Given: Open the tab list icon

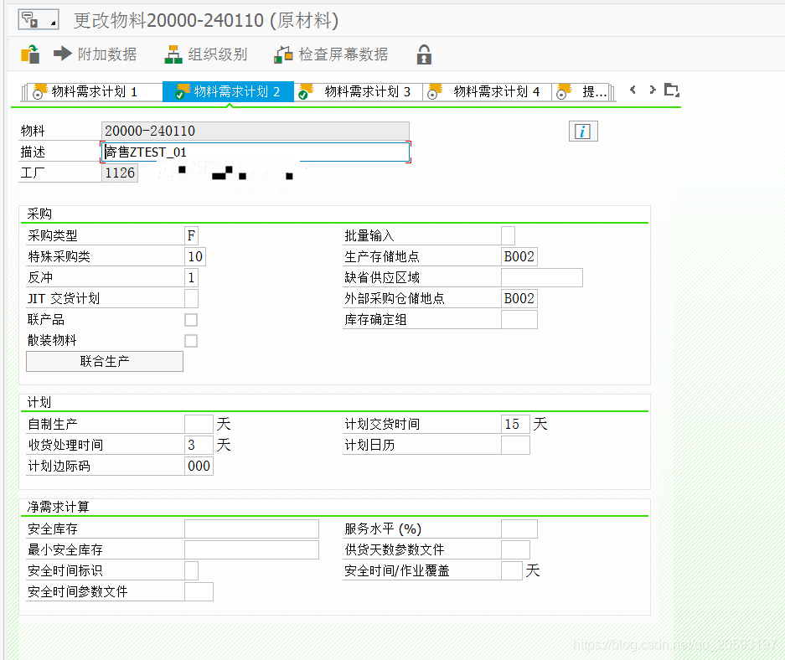Looking at the screenshot, I should pos(671,90).
